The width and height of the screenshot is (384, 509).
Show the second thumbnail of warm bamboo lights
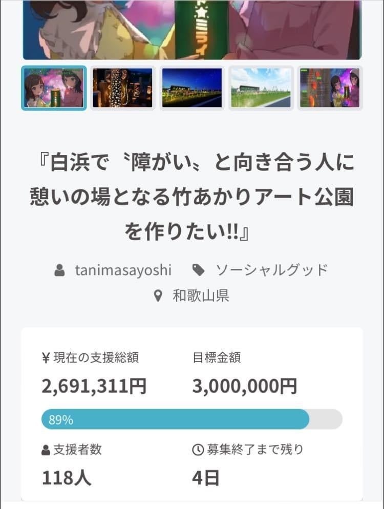point(123,88)
